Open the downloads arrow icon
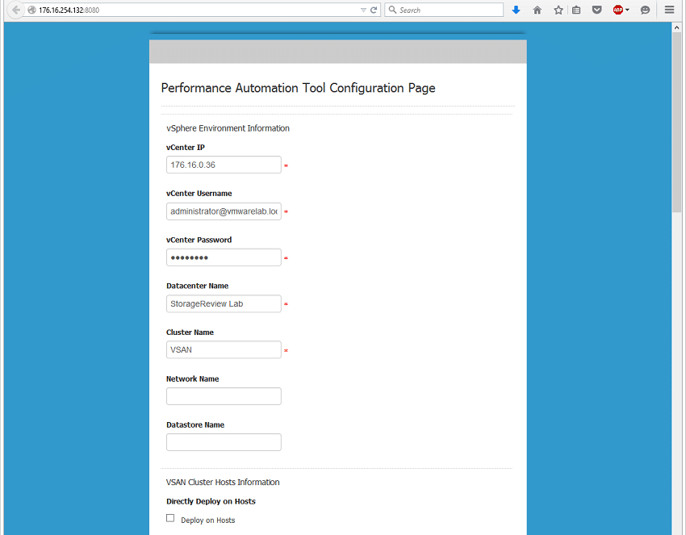Screen dimensions: 686x535 (x=516, y=10)
